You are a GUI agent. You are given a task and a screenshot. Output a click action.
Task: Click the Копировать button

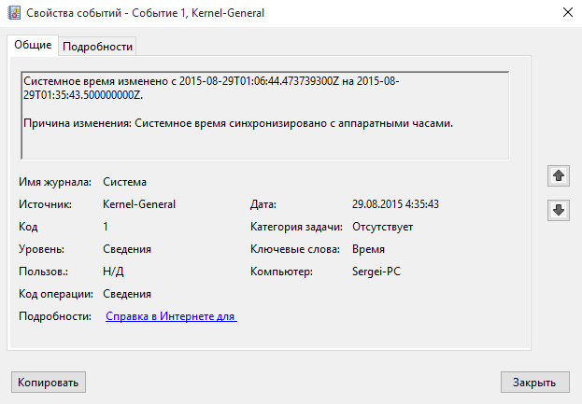(49, 383)
